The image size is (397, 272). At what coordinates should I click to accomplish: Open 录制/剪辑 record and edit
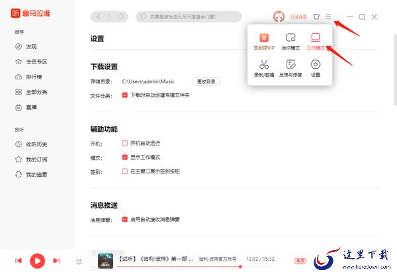pos(264,68)
